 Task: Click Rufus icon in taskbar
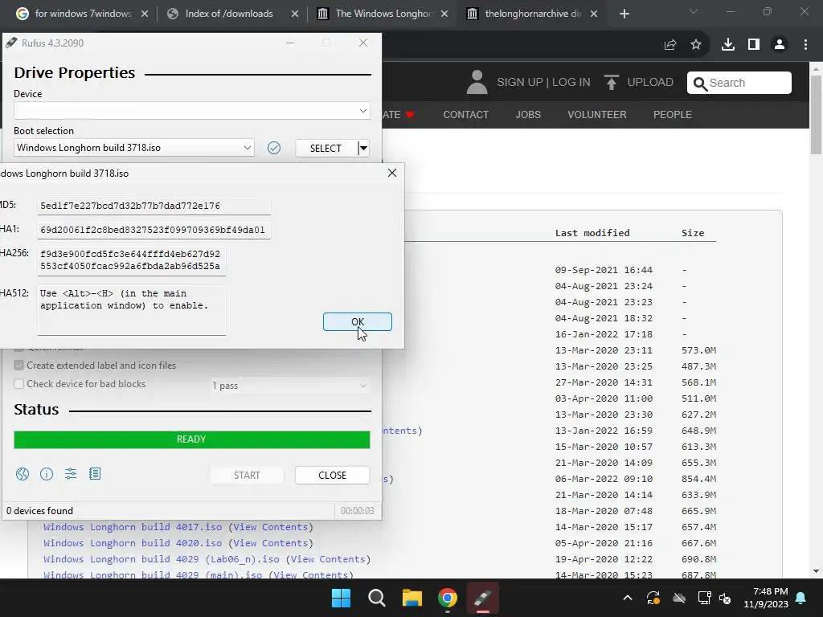[x=483, y=598]
